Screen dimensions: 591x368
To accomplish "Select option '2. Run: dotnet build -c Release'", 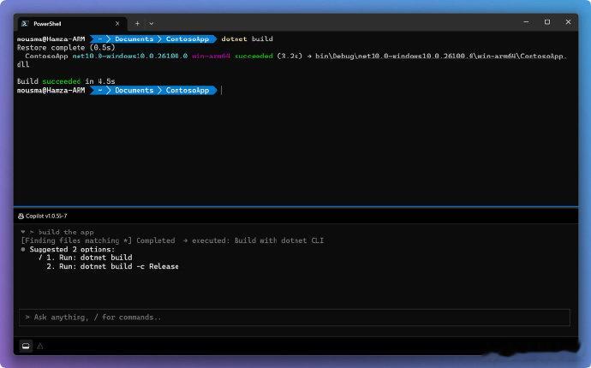I will (112, 266).
